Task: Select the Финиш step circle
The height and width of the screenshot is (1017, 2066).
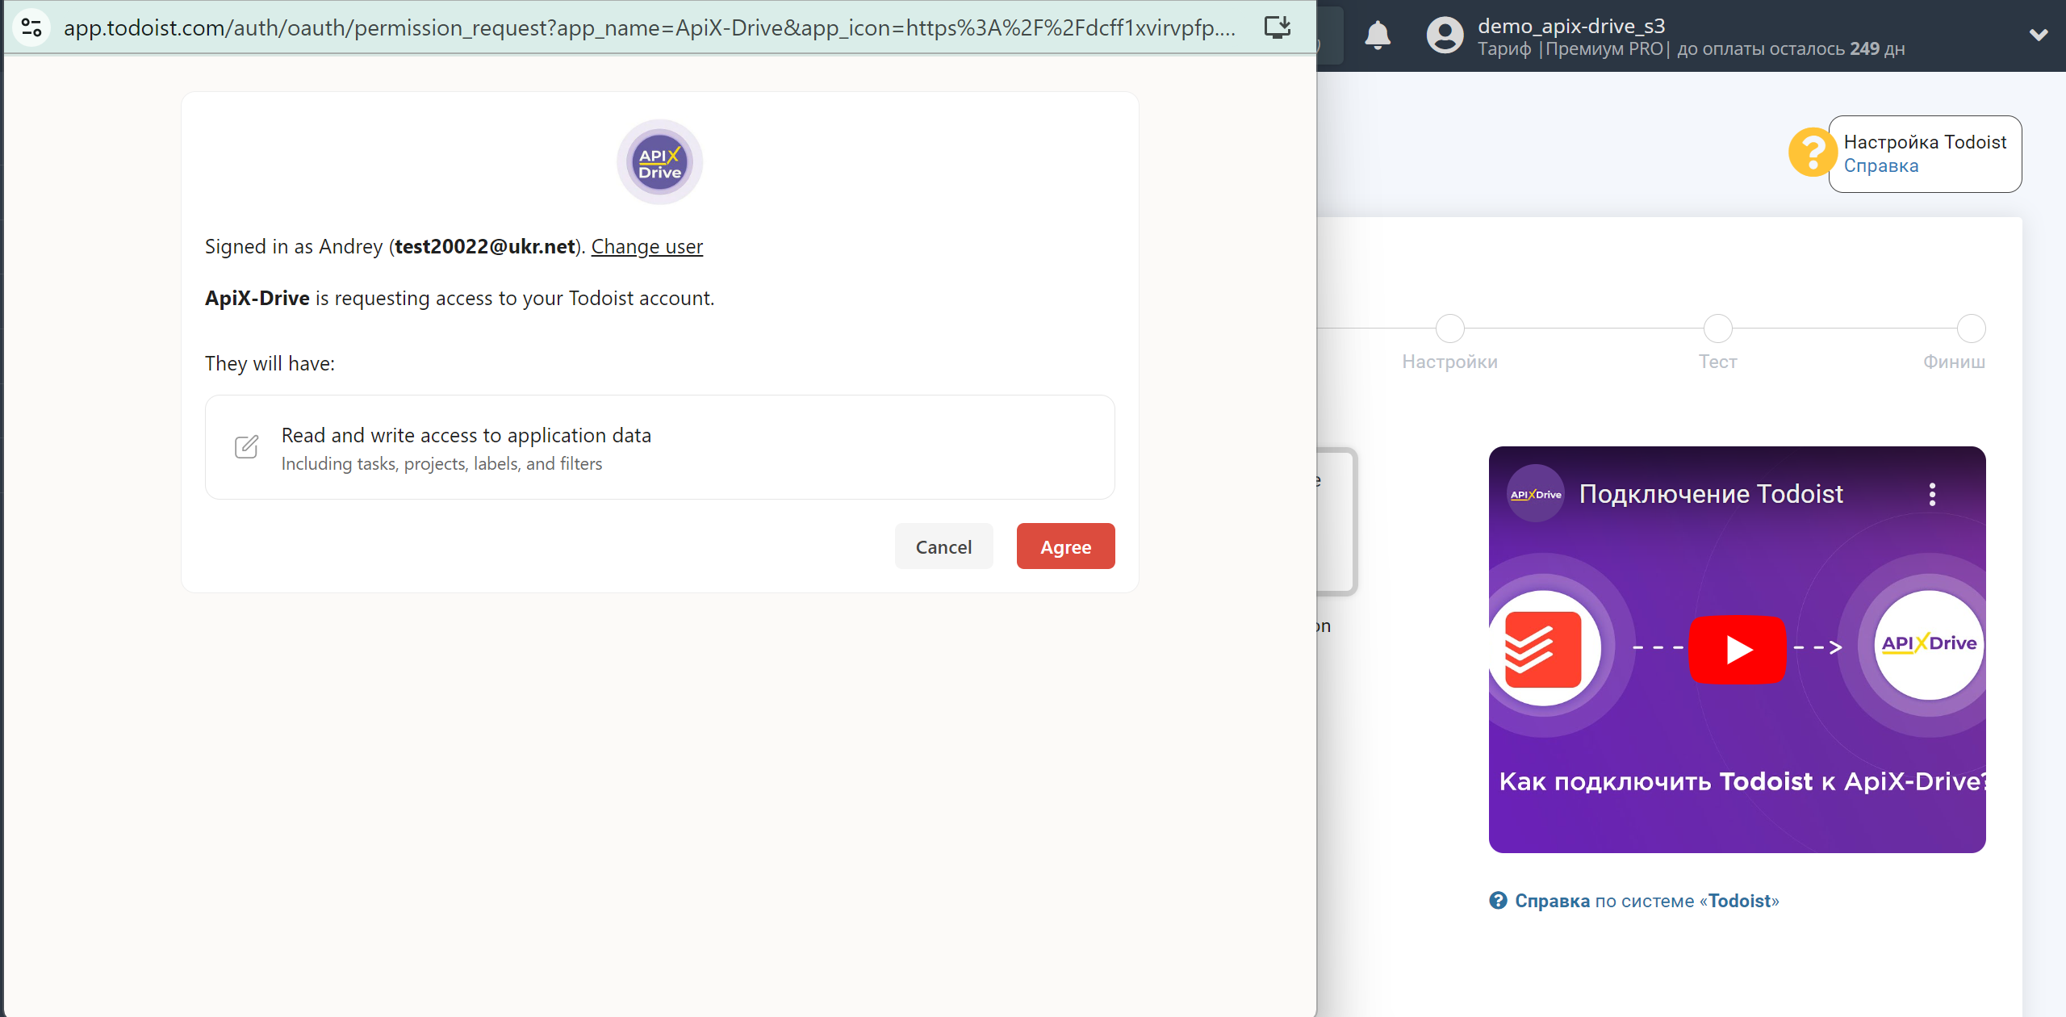Action: 1971,329
